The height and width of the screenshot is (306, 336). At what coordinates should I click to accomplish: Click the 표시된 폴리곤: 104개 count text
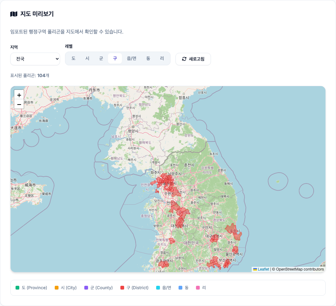pyautogui.click(x=30, y=75)
